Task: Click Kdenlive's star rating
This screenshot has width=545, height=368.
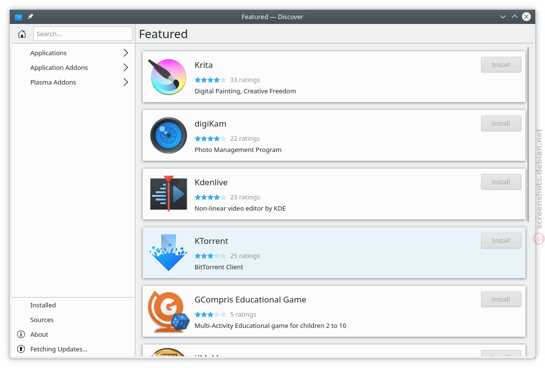Action: 210,197
